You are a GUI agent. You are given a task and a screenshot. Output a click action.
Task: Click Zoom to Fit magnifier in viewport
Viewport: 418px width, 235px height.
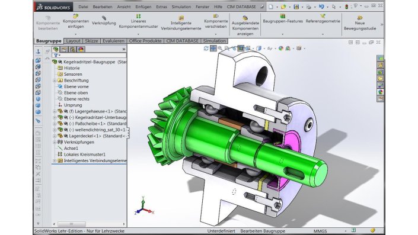click(219, 48)
